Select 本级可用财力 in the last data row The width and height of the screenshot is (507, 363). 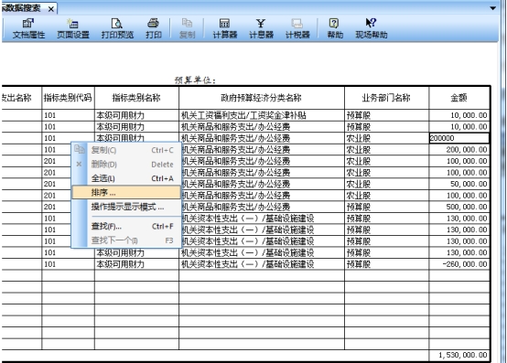[136, 264]
